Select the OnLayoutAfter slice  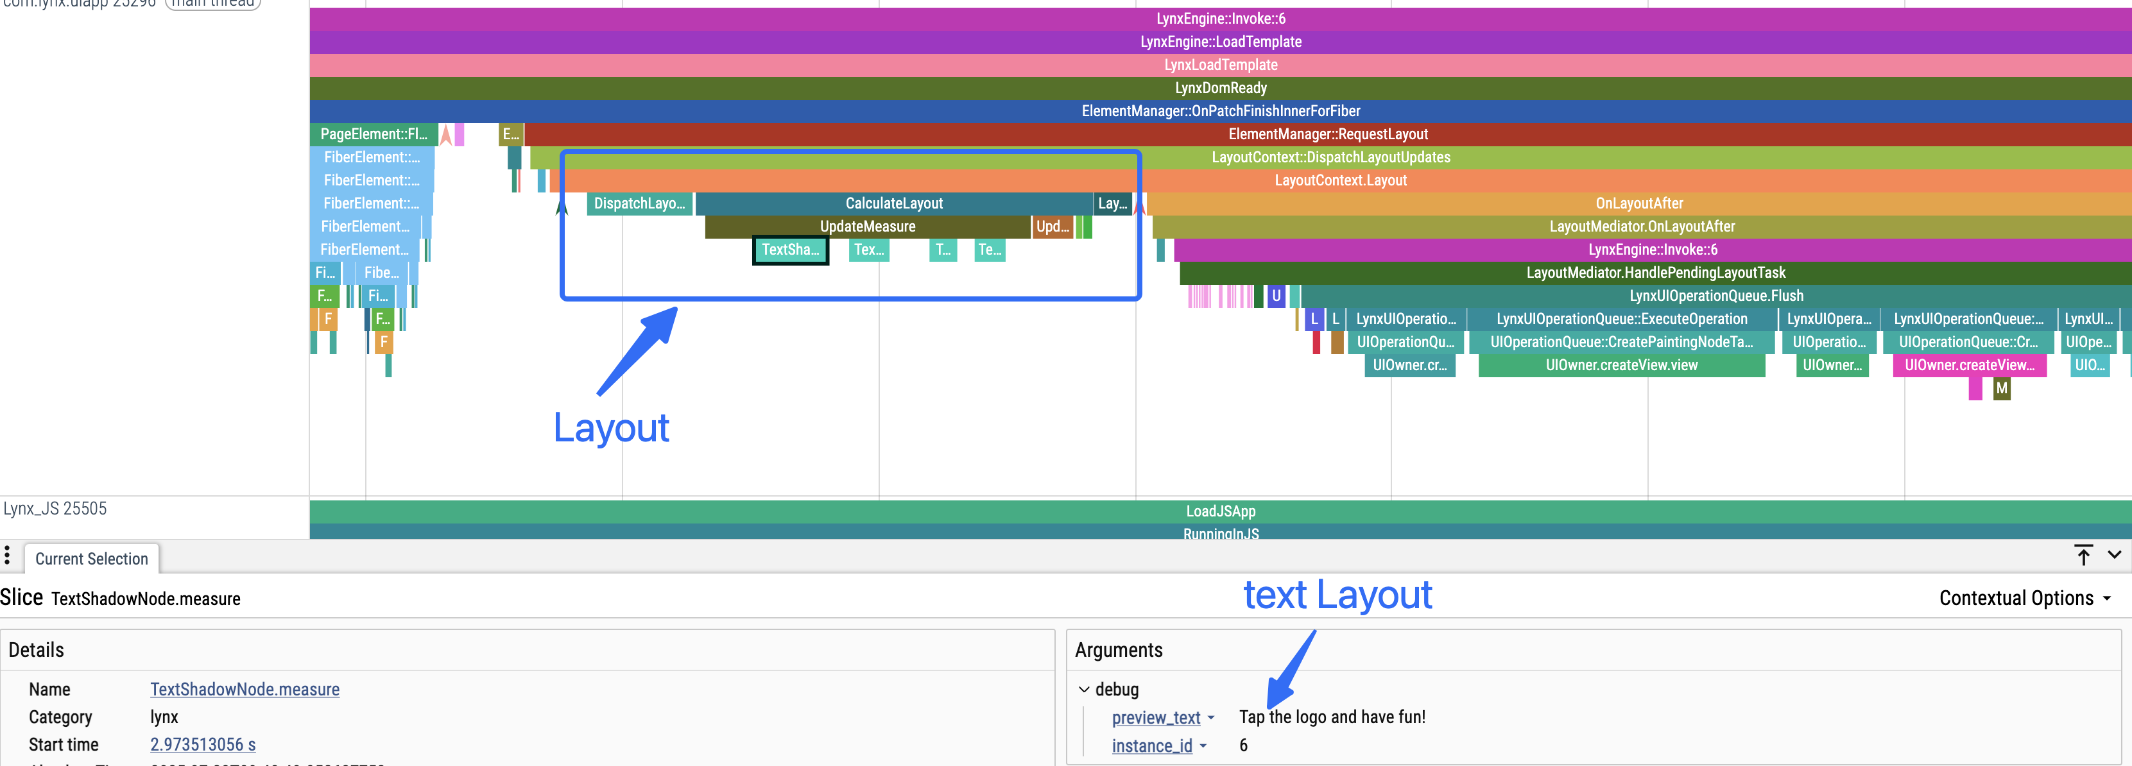tap(1638, 203)
